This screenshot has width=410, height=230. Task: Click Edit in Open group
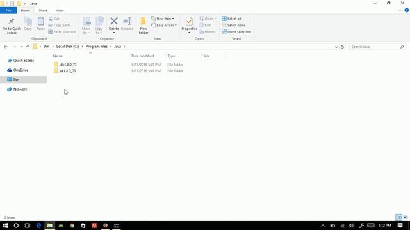(x=205, y=25)
